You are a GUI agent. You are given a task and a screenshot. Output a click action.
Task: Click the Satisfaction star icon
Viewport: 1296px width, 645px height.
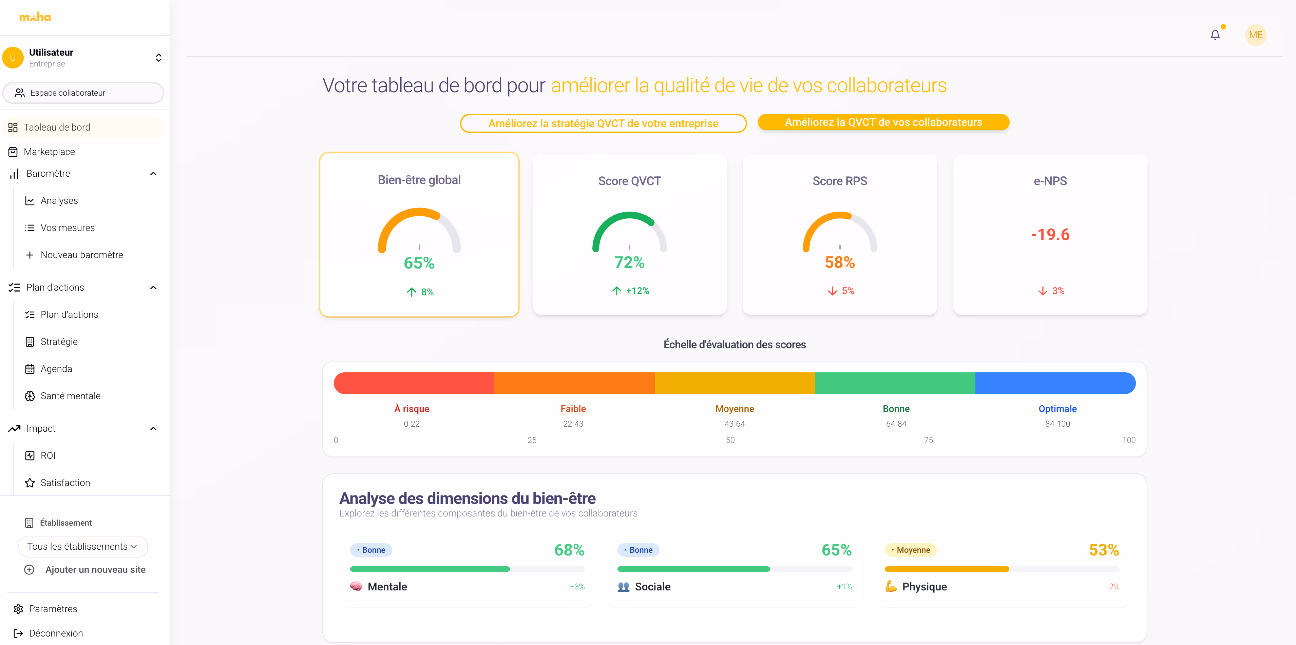pos(30,483)
